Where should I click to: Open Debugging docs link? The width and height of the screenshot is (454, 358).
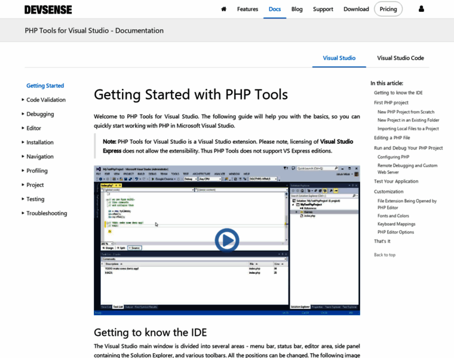pyautogui.click(x=40, y=114)
